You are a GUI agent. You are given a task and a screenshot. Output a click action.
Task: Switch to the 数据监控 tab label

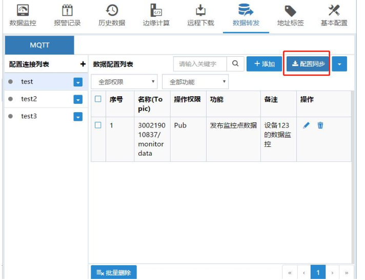coord(23,23)
